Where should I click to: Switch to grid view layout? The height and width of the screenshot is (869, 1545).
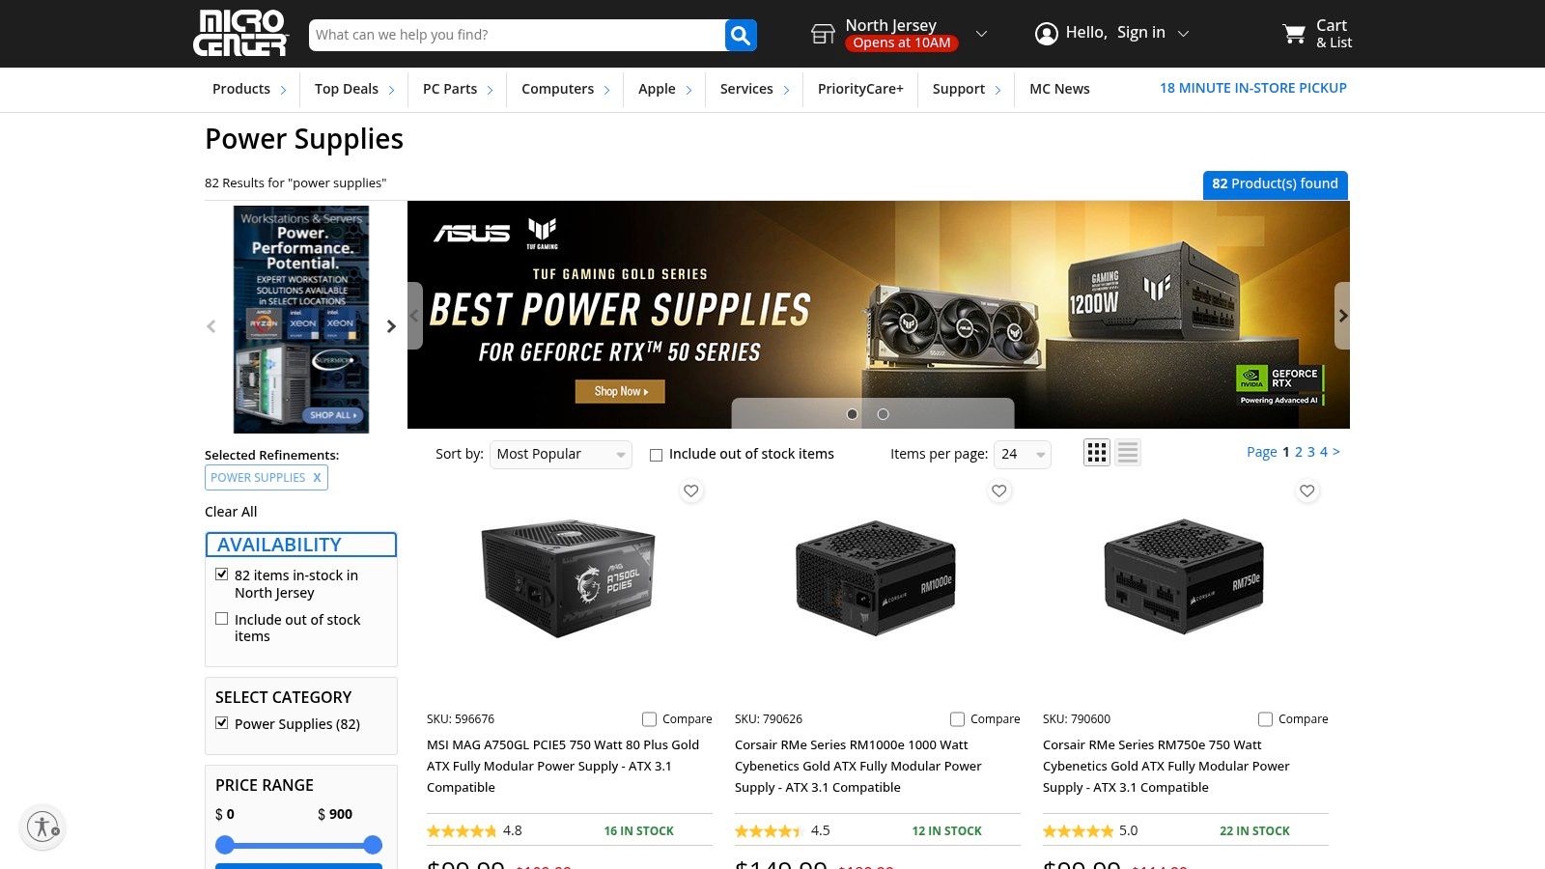[x=1097, y=452]
